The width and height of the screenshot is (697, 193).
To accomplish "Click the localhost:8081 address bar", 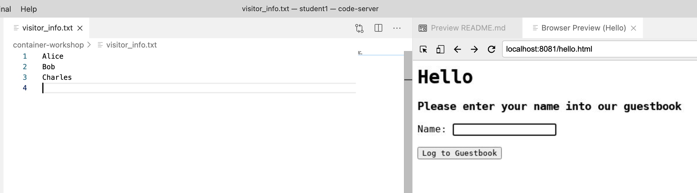I will click(x=599, y=49).
